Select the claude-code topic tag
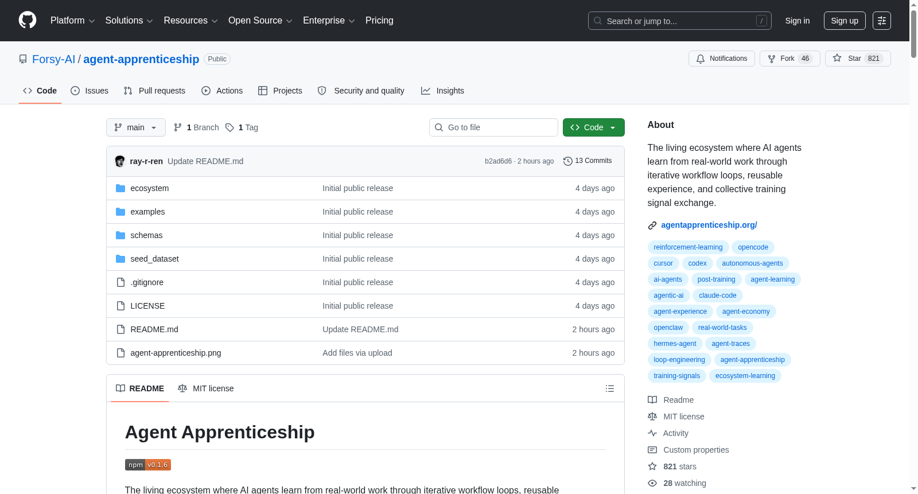 pyautogui.click(x=718, y=295)
